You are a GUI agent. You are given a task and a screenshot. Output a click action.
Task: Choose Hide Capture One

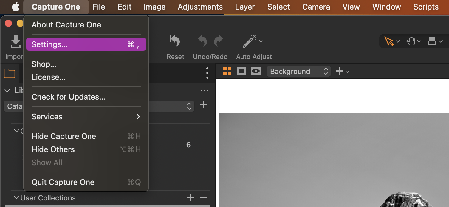point(86,136)
